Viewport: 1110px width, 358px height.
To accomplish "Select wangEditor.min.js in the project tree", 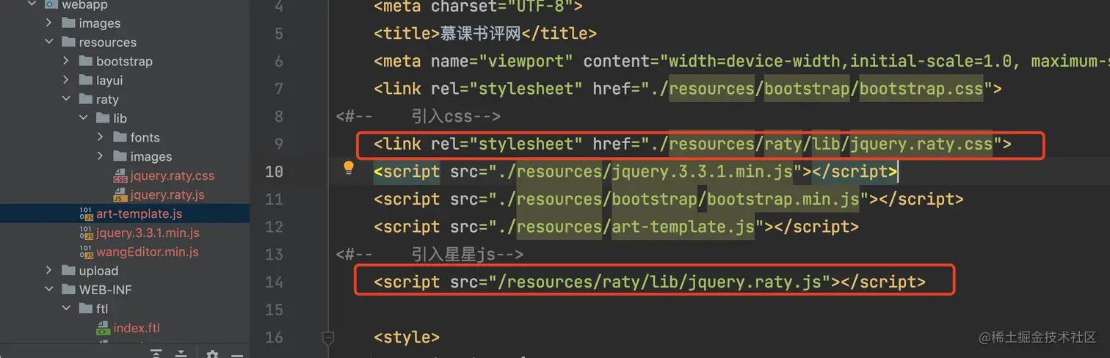I will pos(148,252).
